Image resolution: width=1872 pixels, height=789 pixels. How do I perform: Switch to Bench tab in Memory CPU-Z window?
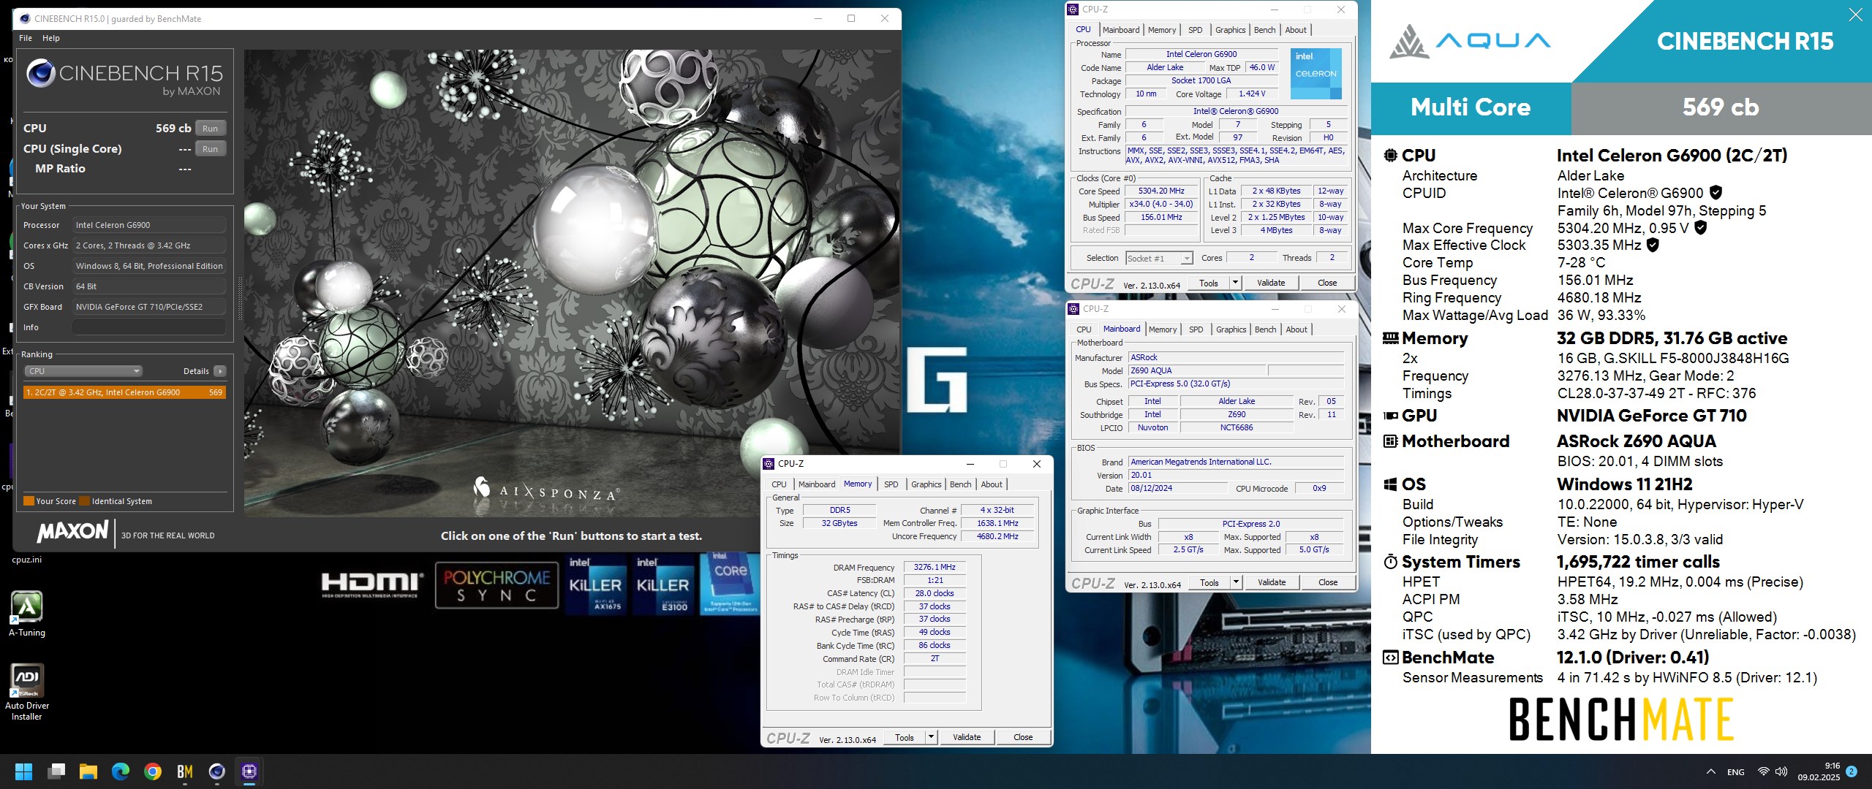[960, 484]
